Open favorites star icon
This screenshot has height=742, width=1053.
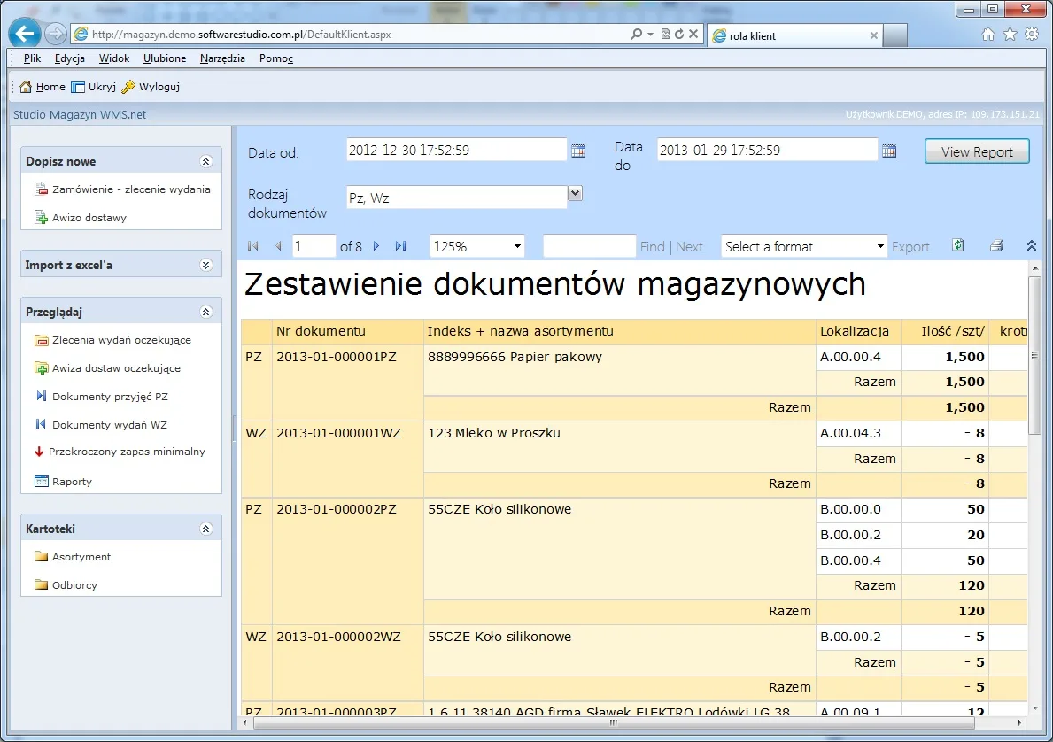[x=1010, y=35]
